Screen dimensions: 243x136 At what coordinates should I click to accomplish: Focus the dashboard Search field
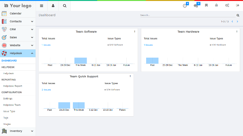click(x=188, y=15)
